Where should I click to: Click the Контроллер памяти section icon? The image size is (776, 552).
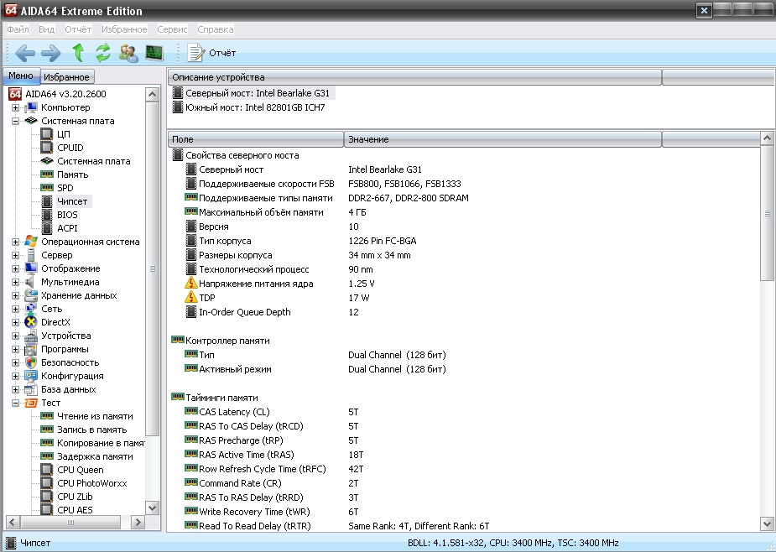[x=178, y=340]
